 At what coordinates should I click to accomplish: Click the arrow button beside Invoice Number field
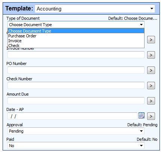(x=151, y=55)
